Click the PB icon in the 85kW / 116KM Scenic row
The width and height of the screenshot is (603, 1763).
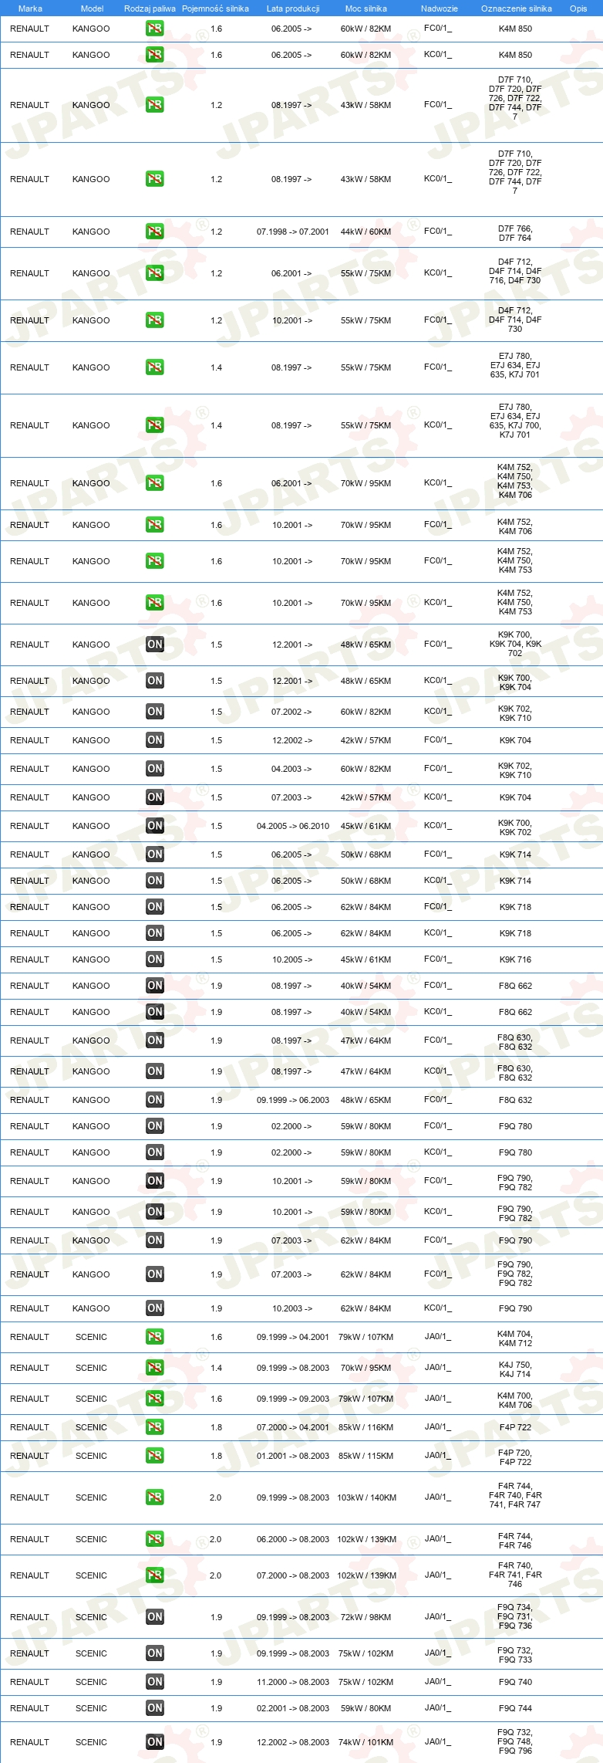click(x=155, y=1427)
